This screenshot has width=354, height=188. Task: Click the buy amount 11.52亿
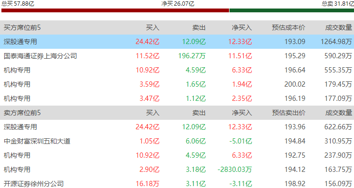[147, 56]
